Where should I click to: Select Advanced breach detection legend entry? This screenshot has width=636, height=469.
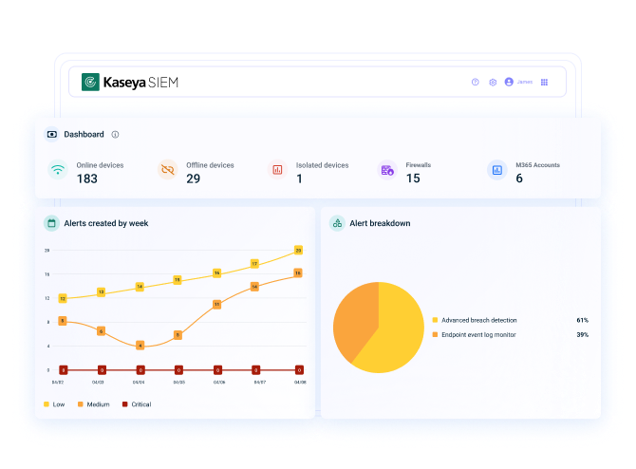click(x=478, y=320)
